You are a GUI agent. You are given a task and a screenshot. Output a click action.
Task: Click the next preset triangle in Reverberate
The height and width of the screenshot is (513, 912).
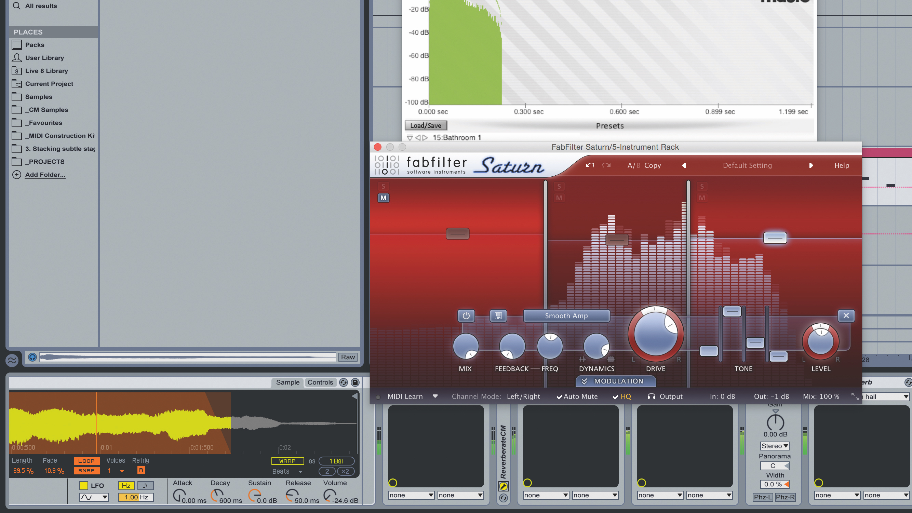coord(425,137)
